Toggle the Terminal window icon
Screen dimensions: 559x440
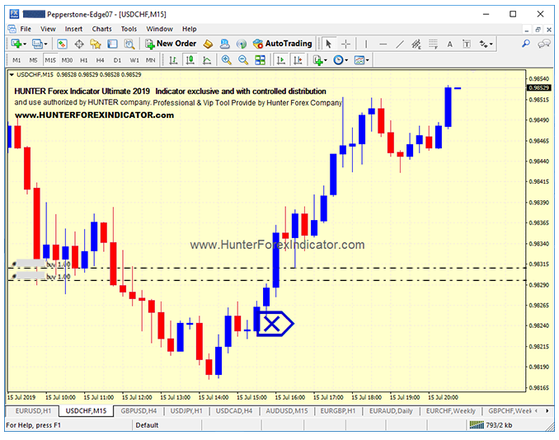pos(112,44)
